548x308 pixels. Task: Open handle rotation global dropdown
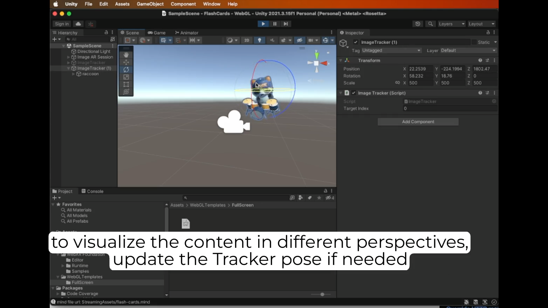pos(145,40)
